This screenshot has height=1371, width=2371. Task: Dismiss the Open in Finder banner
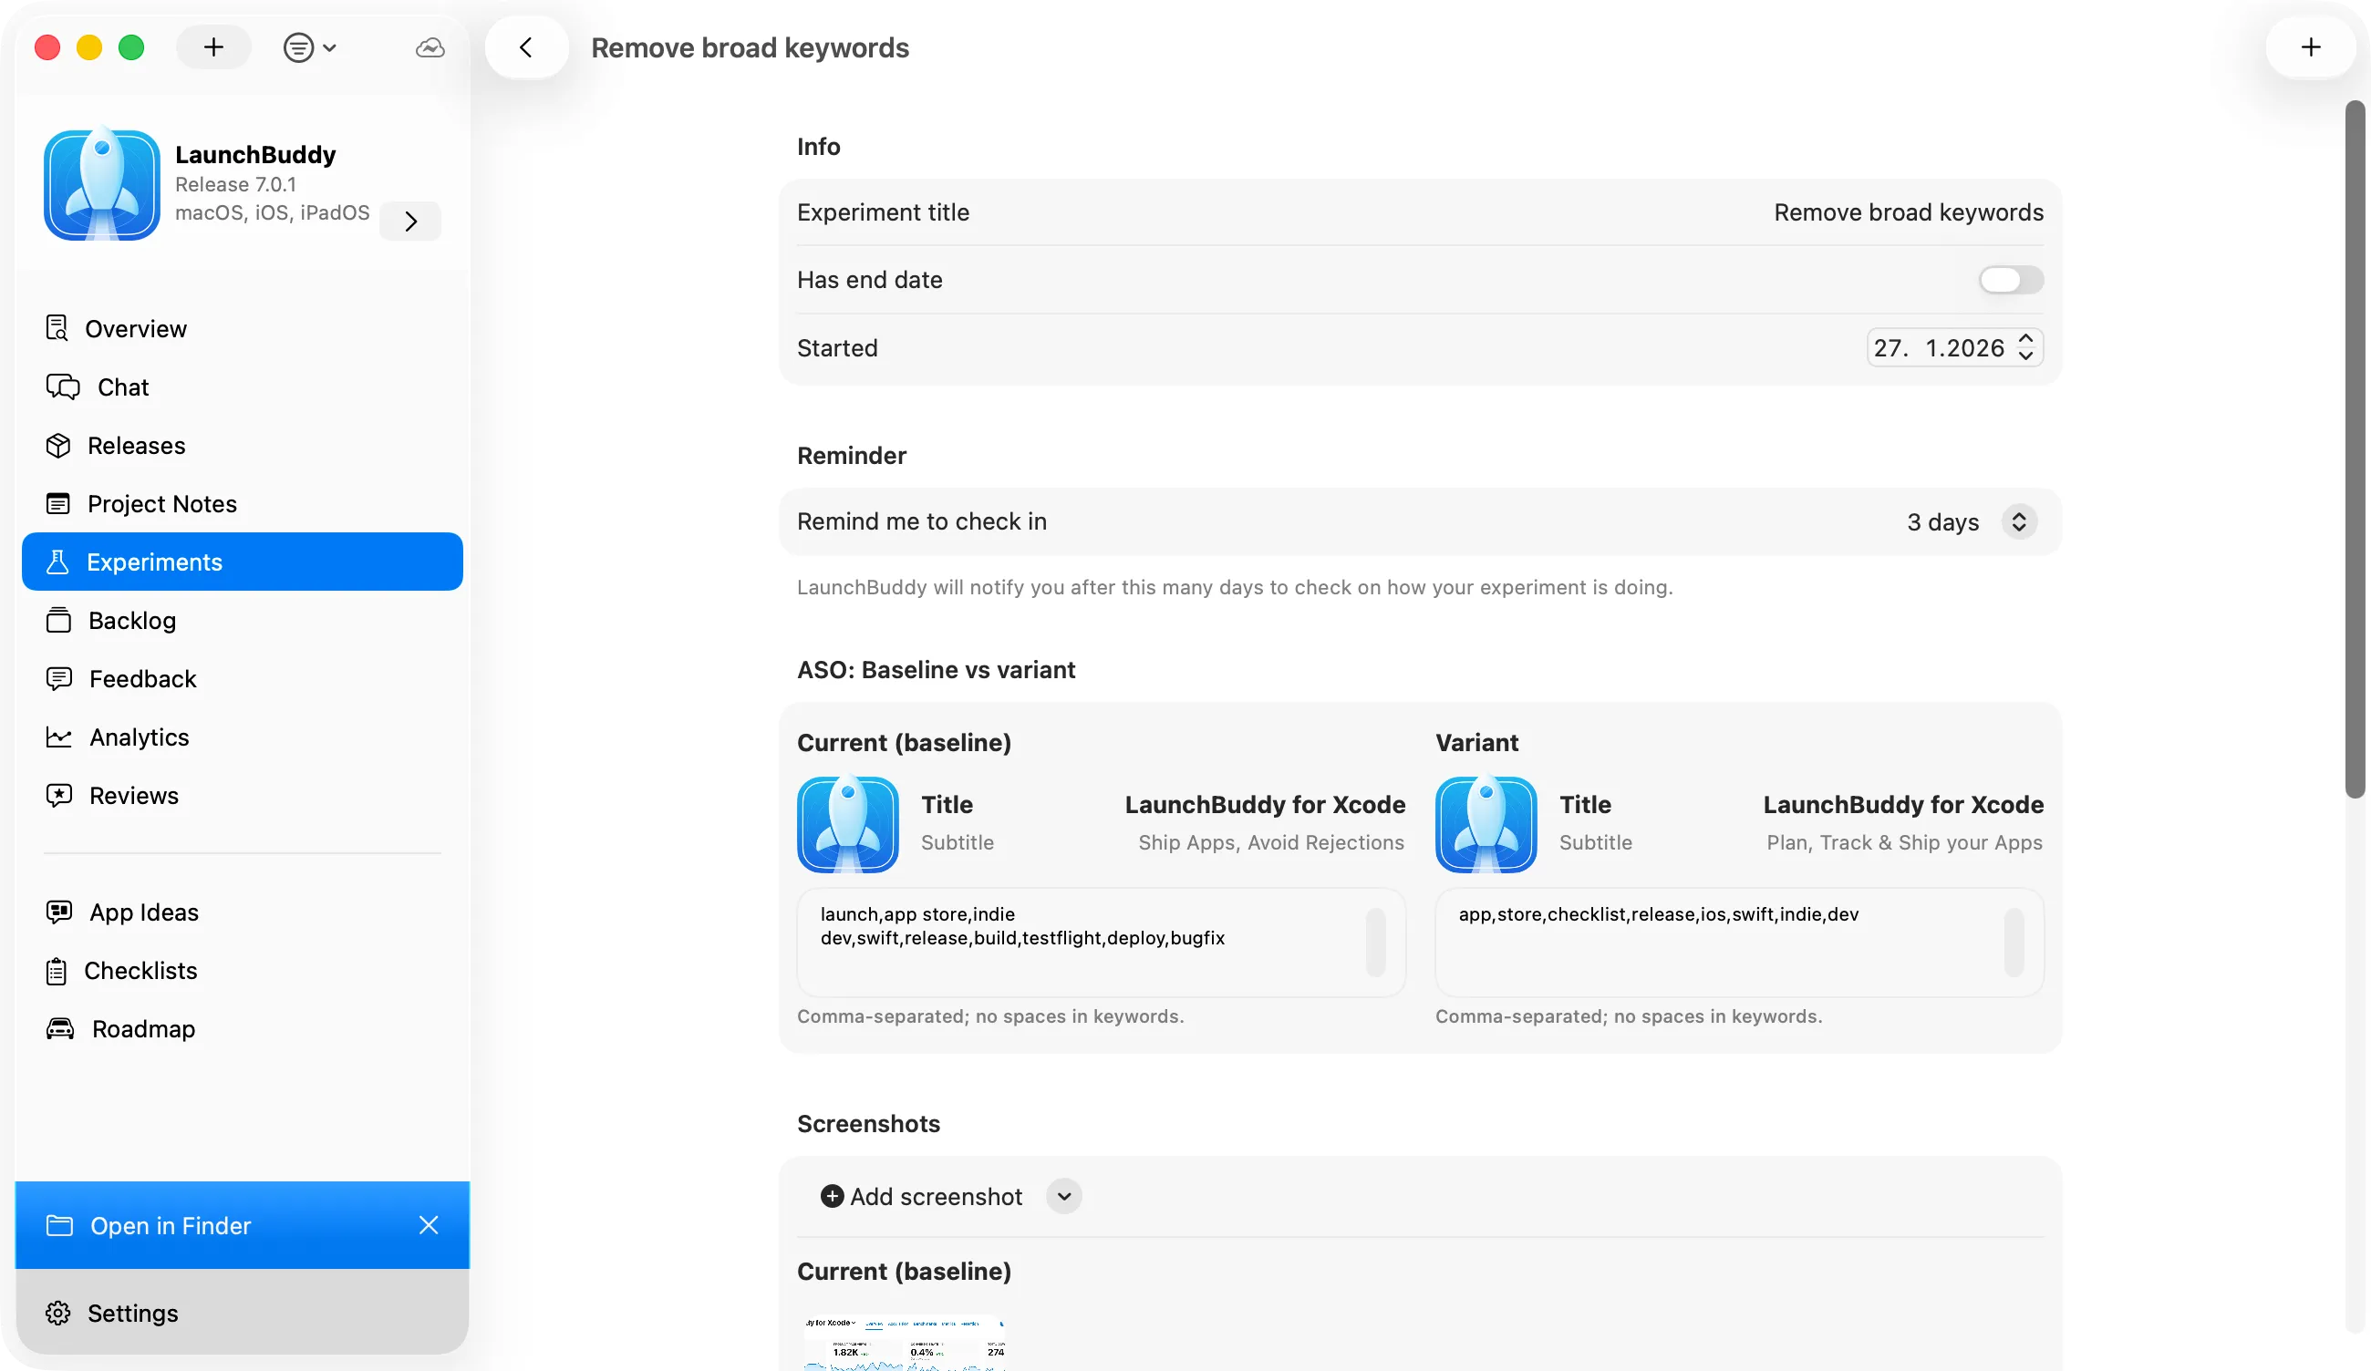pos(429,1224)
